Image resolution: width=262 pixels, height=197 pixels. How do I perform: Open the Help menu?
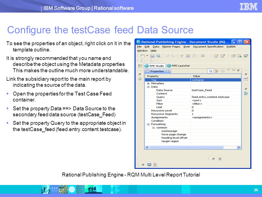153,51
